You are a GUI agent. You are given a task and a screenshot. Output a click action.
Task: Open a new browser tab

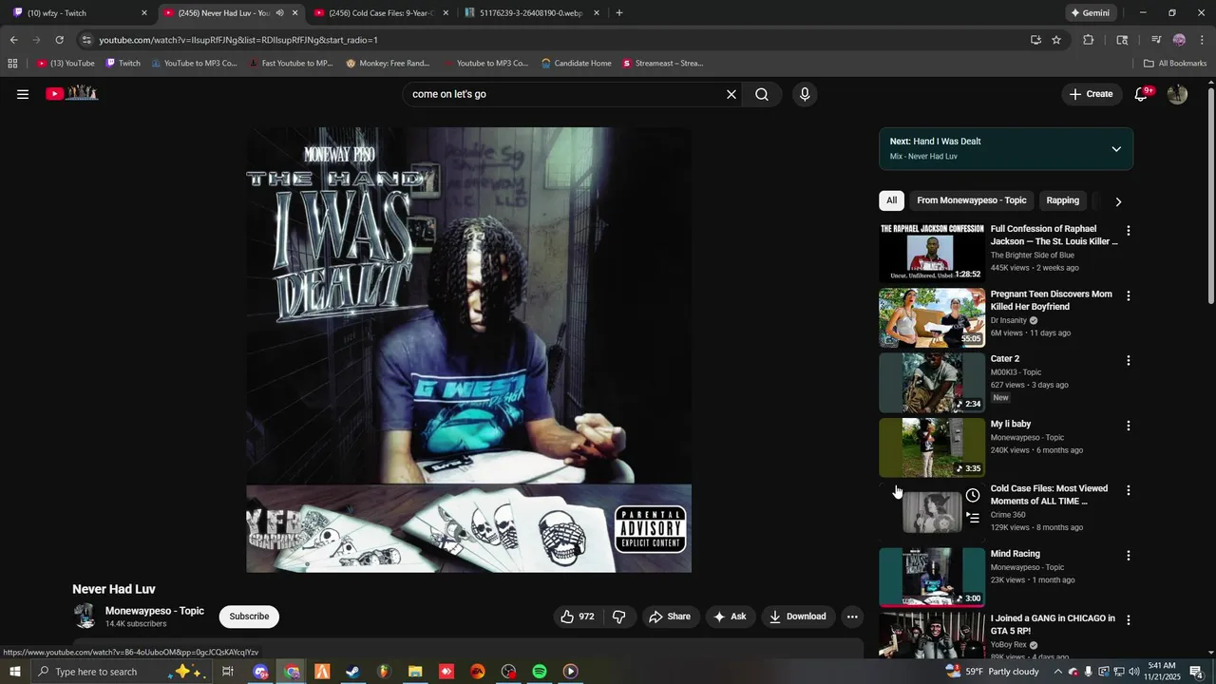[x=619, y=13]
